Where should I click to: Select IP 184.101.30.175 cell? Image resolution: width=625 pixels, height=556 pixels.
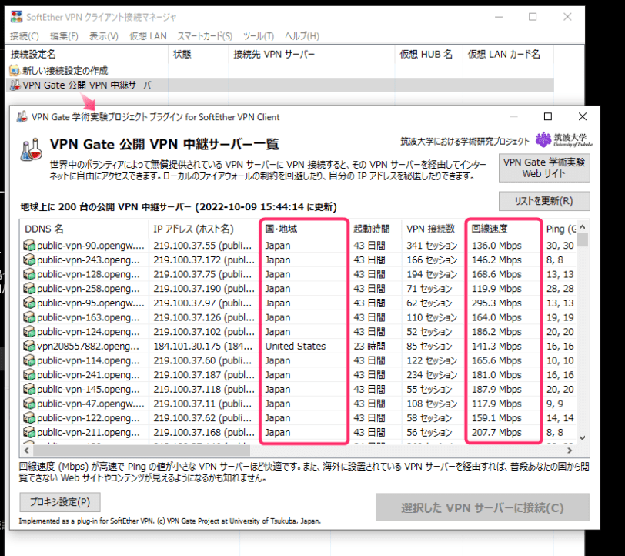(203, 346)
